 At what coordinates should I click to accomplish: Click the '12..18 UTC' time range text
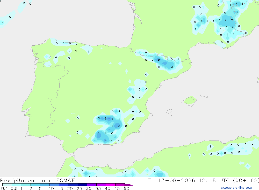214,180
